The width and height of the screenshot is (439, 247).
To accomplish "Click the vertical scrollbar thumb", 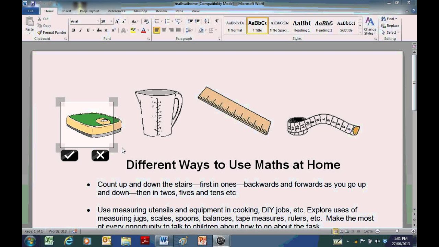I will [414, 82].
